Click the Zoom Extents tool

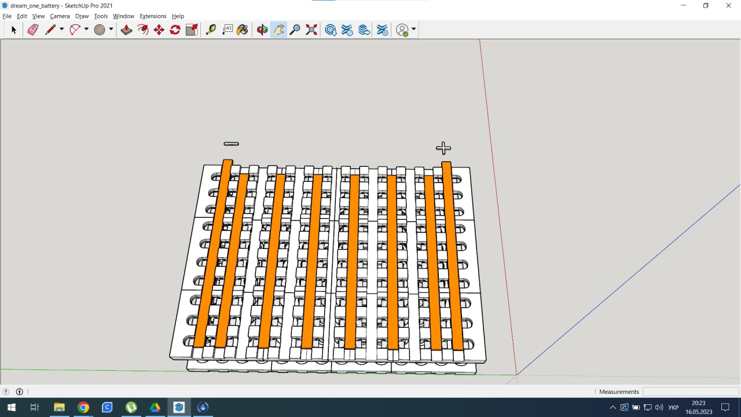tap(311, 30)
